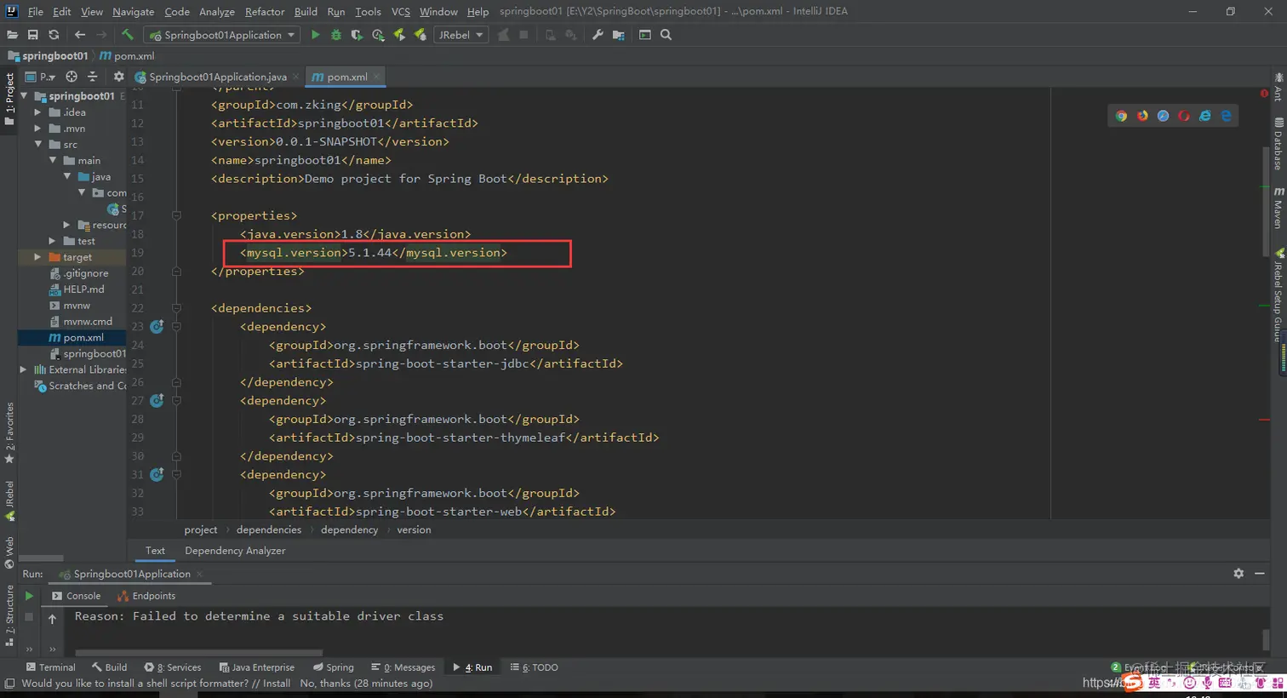Open the Database side panel
This screenshot has height=698, width=1287.
coord(1278,143)
